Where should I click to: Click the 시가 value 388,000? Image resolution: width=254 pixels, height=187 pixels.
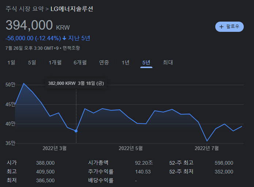45,163
